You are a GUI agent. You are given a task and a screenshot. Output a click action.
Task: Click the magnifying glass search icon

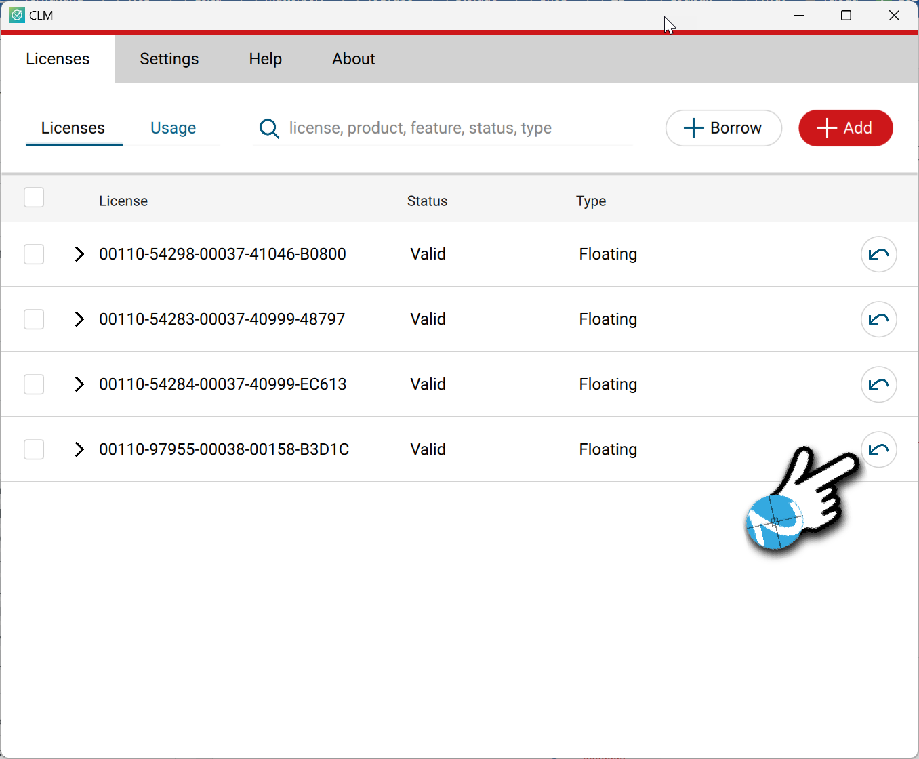point(269,128)
